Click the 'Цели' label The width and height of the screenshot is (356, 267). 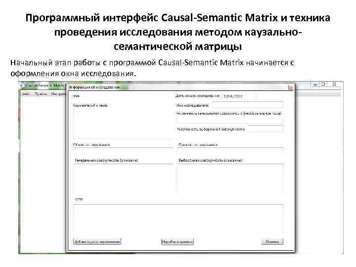[79, 199]
